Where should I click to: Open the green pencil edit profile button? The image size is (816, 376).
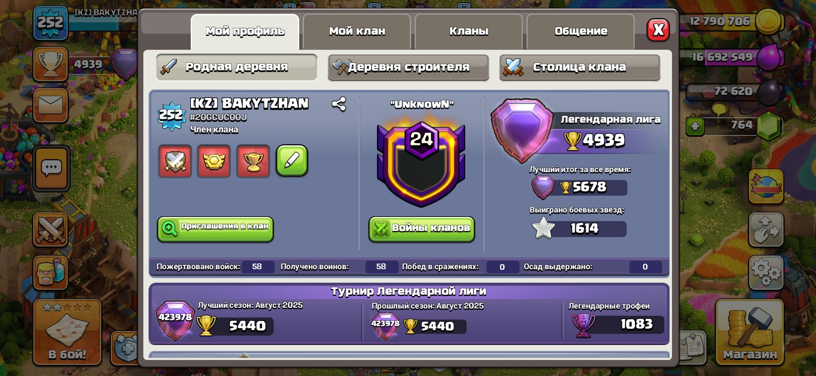click(292, 161)
